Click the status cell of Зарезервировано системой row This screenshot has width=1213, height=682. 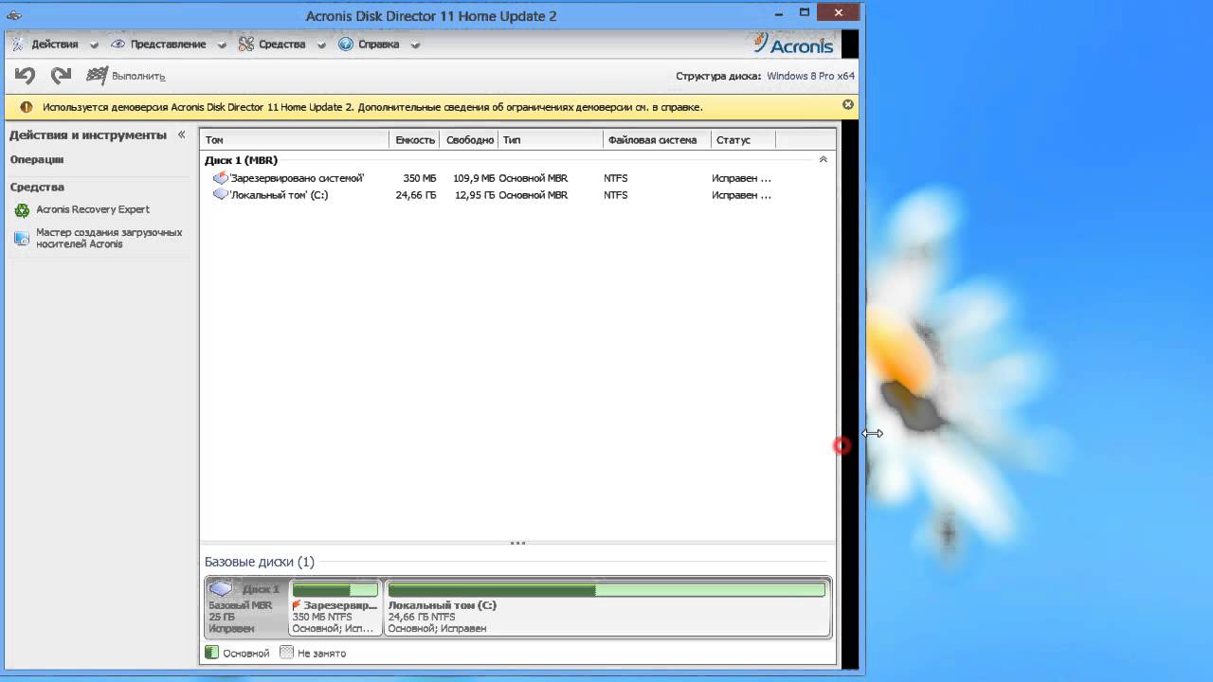(x=742, y=178)
